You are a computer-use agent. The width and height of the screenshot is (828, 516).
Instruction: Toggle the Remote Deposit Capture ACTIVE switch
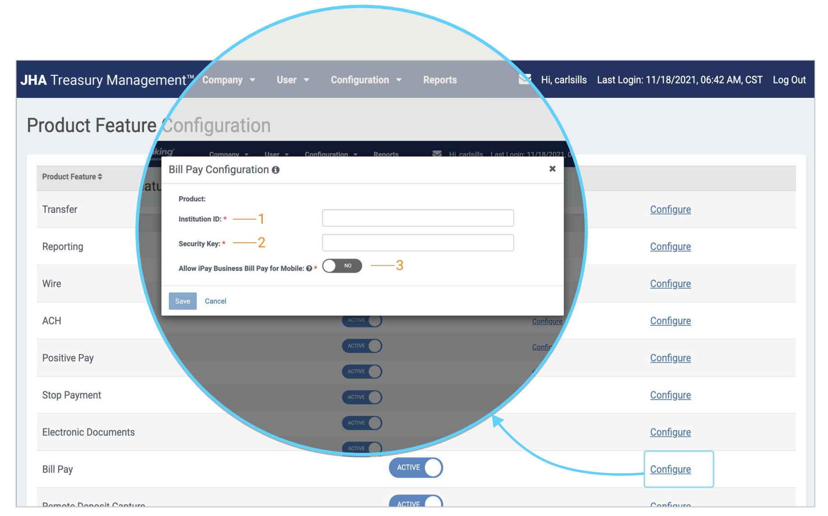point(415,502)
